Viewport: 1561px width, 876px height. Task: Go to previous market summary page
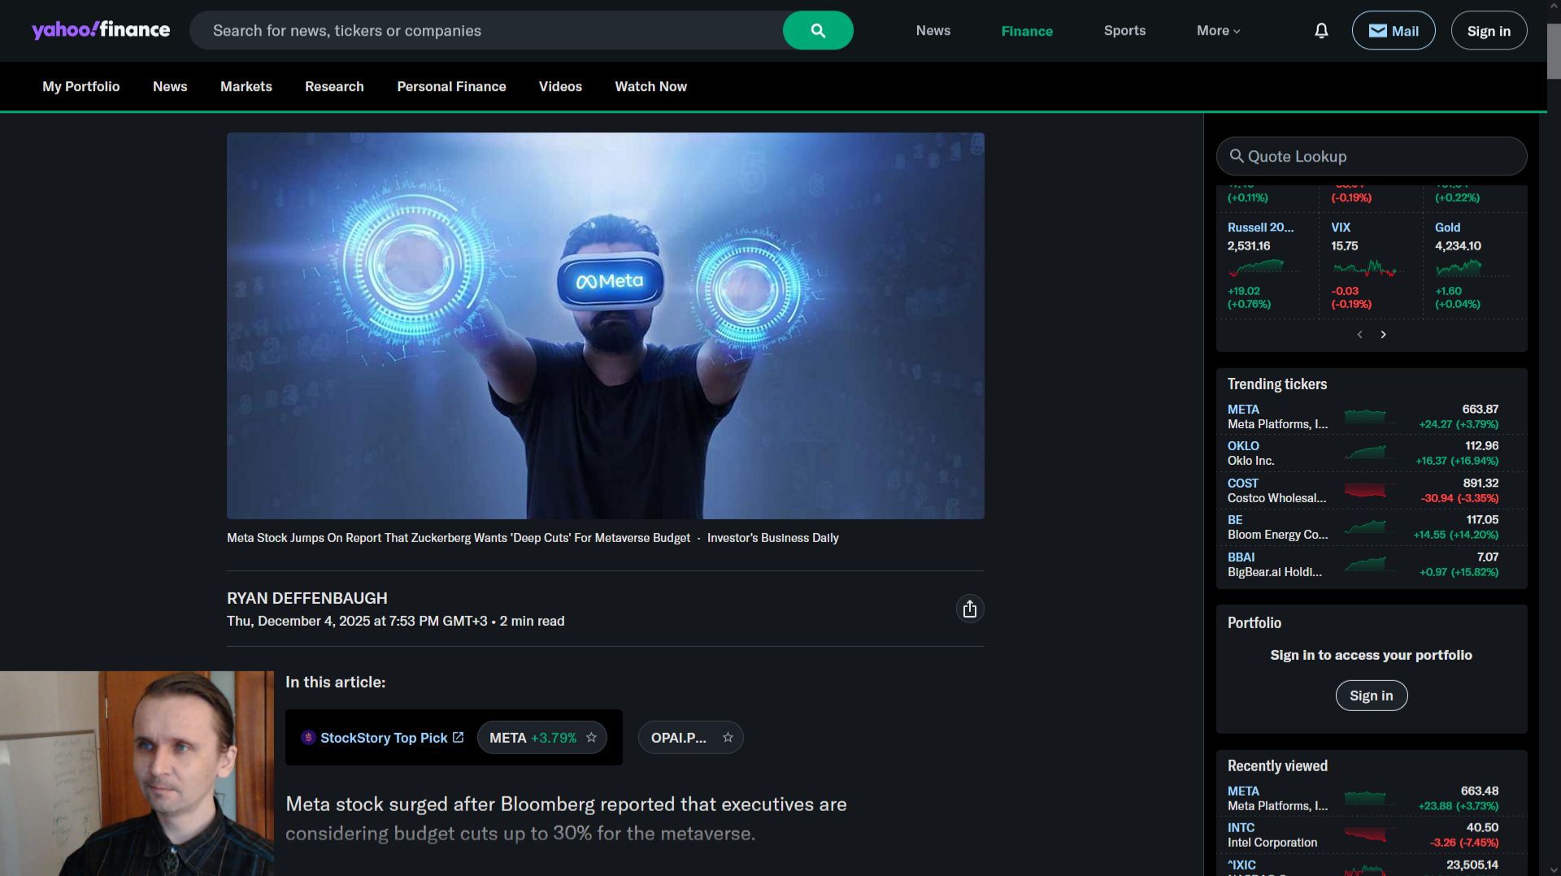pos(1359,335)
